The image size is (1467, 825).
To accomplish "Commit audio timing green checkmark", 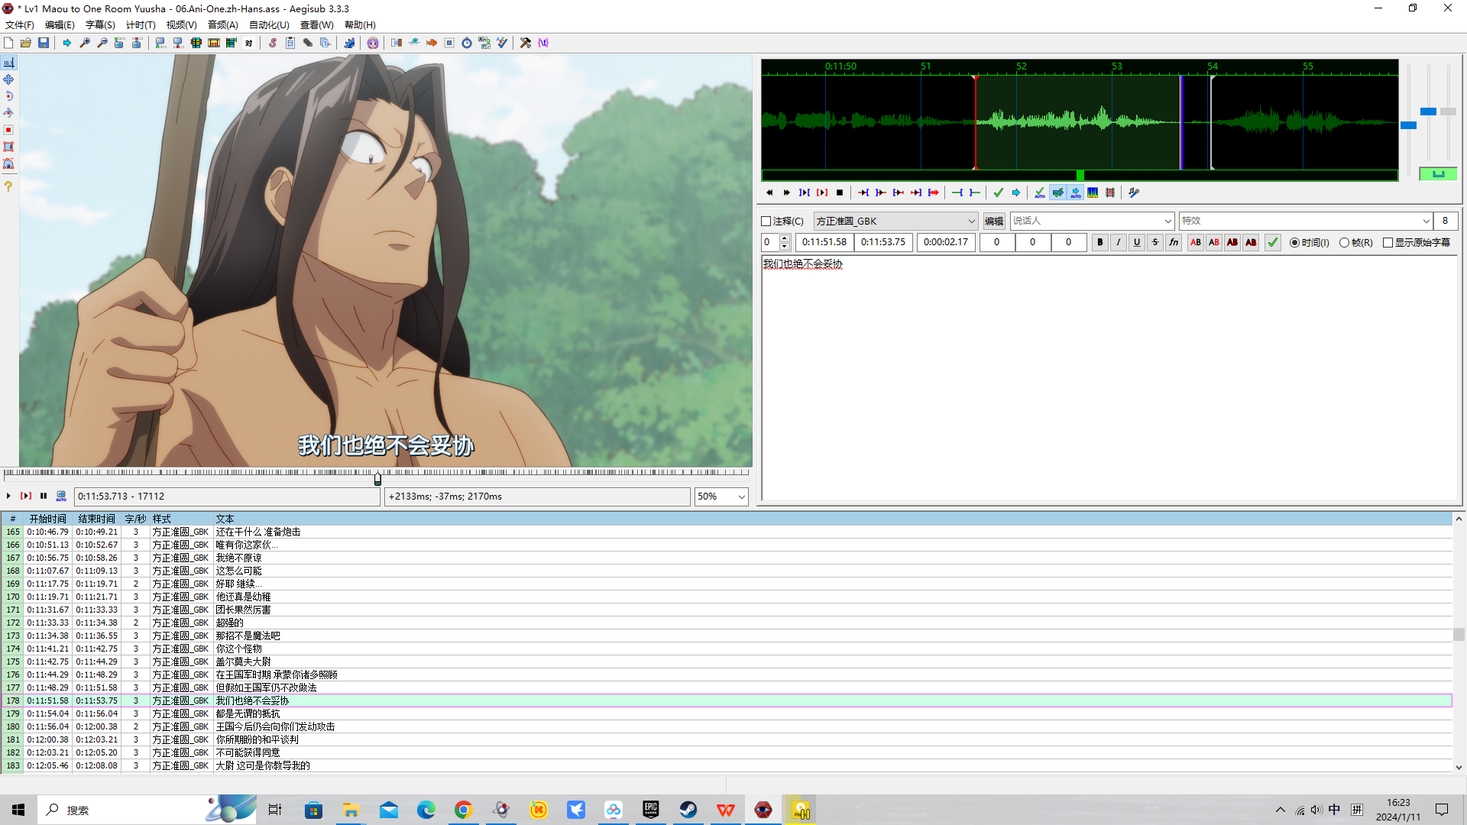I will (x=999, y=192).
